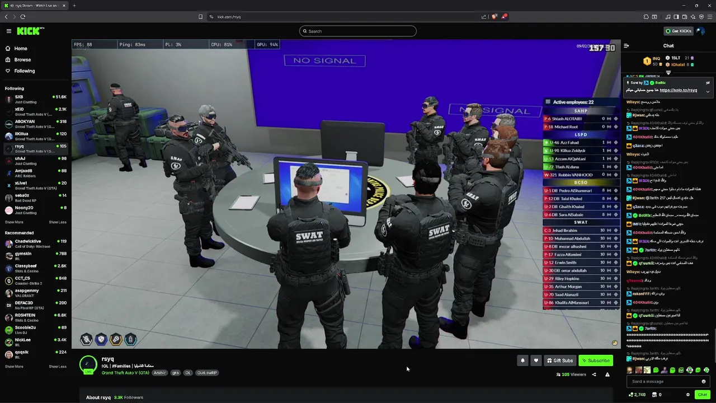716x403 pixels.
Task: Open SXB channel in Following list
Action: [36, 99]
